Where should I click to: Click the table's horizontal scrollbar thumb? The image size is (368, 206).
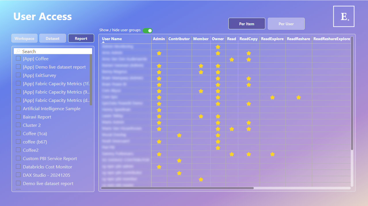tap(177, 188)
